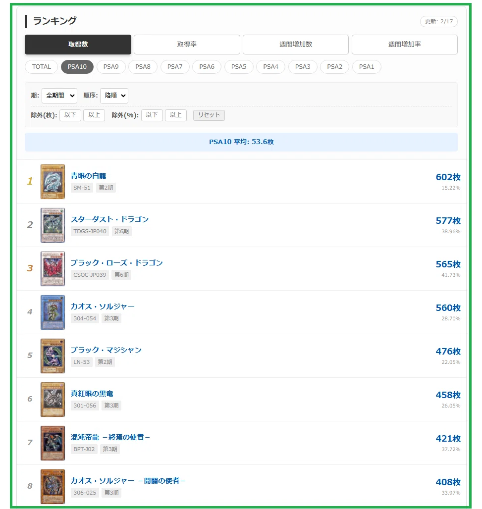This screenshot has height=509, width=482.
Task: Open the 週間増加数 tab
Action: [x=296, y=45]
